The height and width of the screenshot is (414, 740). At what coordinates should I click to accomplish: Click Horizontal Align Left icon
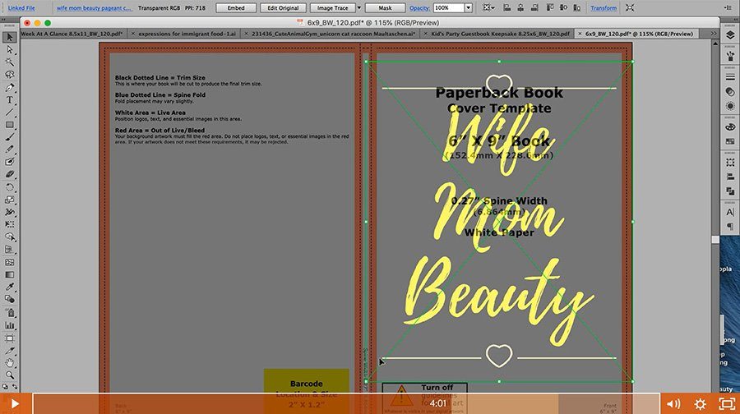click(x=506, y=8)
